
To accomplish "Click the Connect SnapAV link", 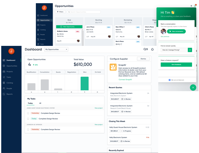I will 125,80.
